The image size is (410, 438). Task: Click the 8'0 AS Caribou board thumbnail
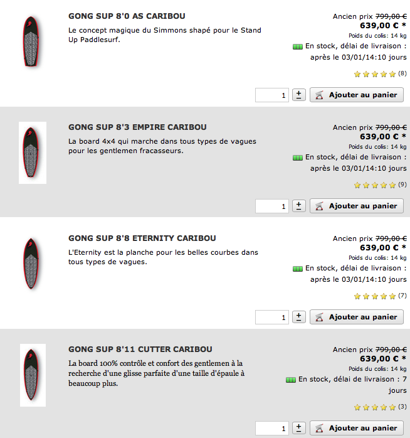31,41
